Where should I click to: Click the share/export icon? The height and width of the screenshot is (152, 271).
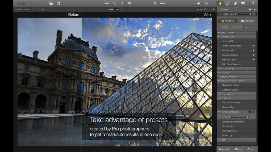tap(59, 3)
